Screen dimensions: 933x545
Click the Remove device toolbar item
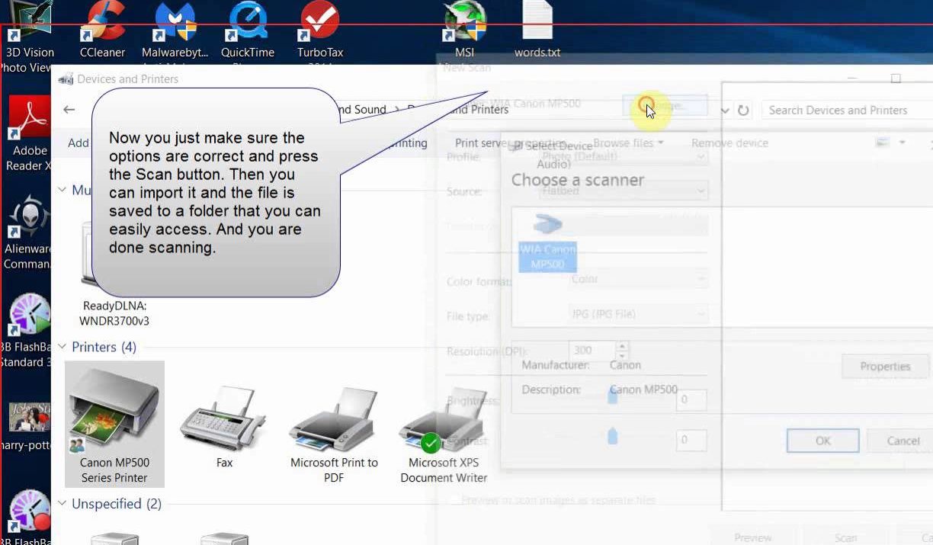tap(729, 143)
